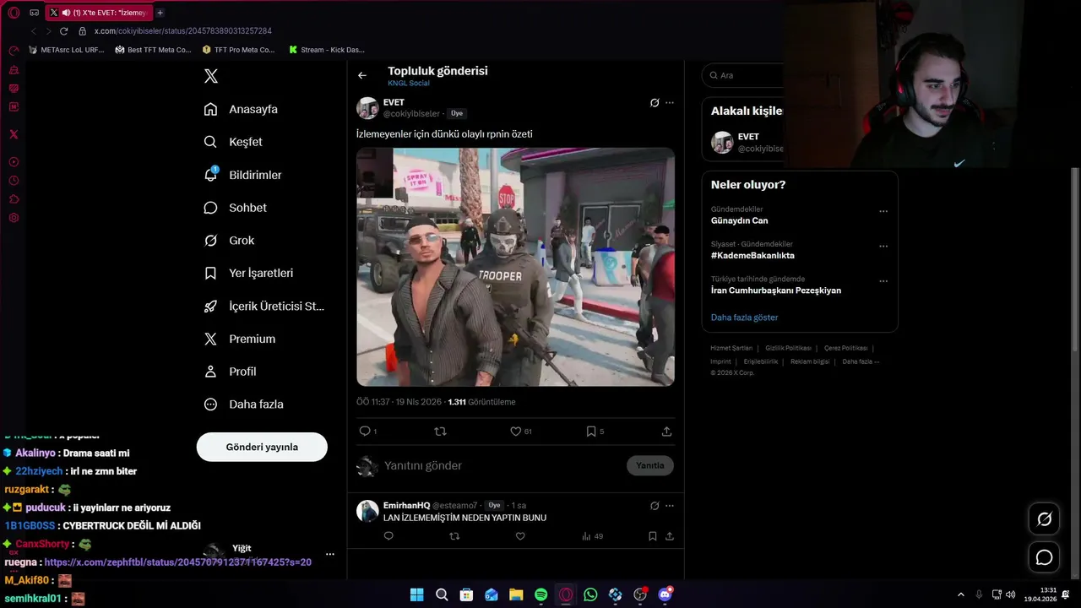Open options for #KademeBakanlıkta trend
The image size is (1081, 608).
[x=883, y=246]
